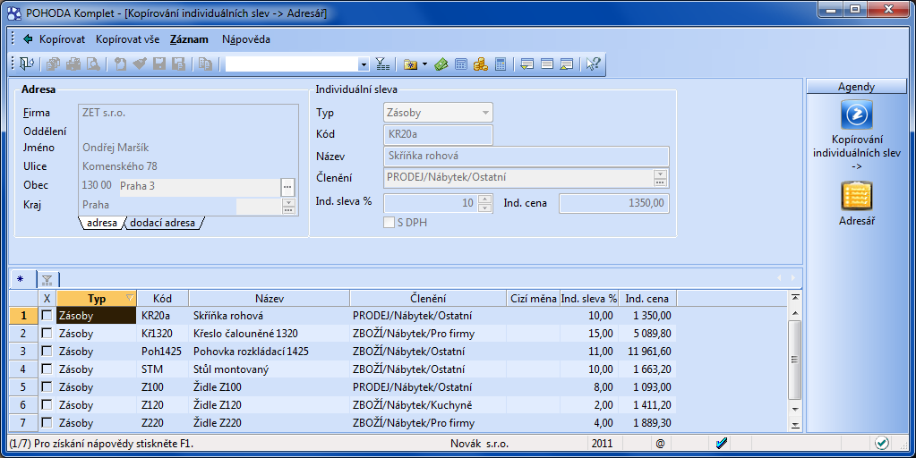Click the print preview magnifier icon
Viewport: 916px width, 458px height.
tap(93, 64)
